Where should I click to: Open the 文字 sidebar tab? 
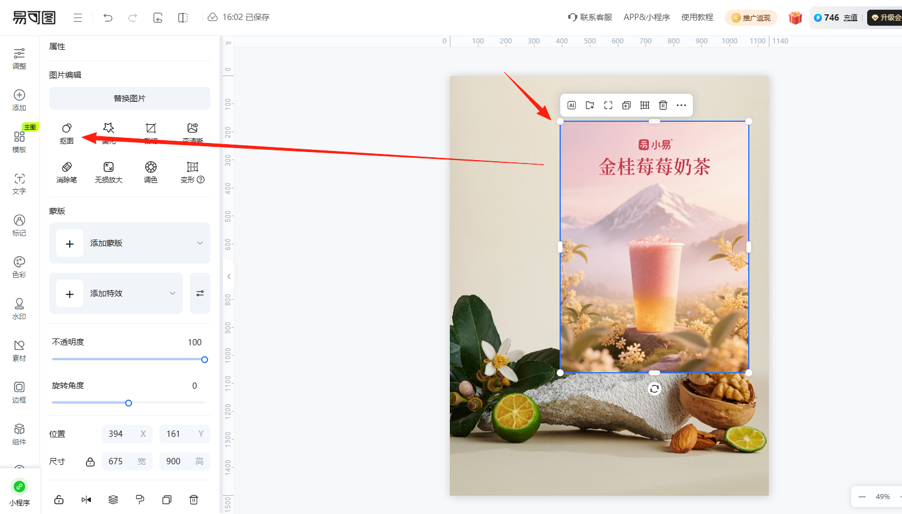[19, 184]
